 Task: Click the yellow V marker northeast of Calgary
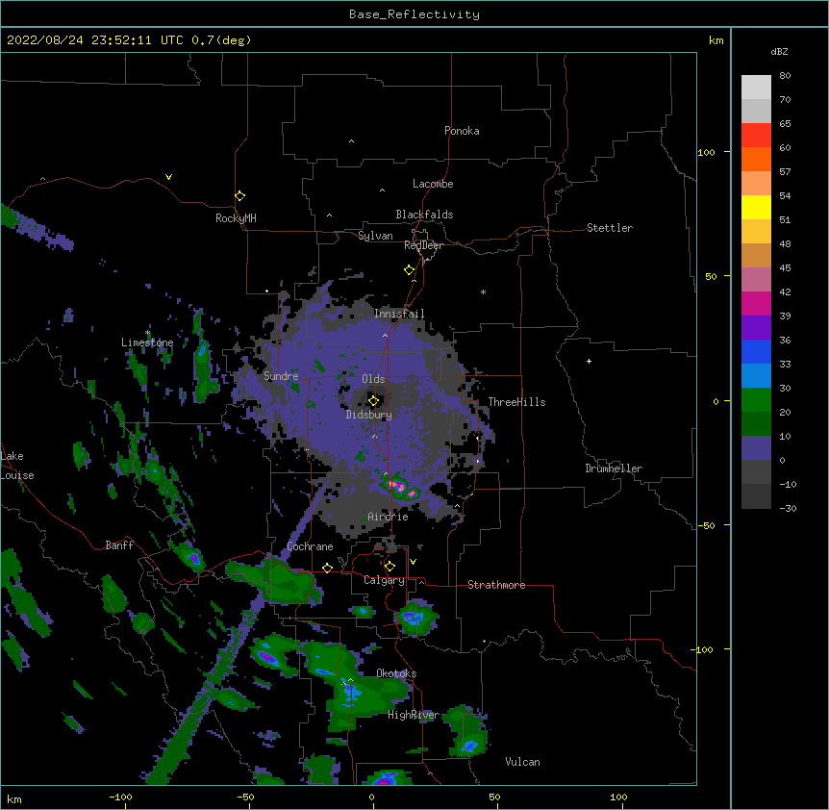point(413,562)
